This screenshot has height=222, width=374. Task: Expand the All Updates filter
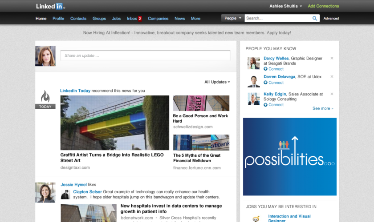coord(217,82)
